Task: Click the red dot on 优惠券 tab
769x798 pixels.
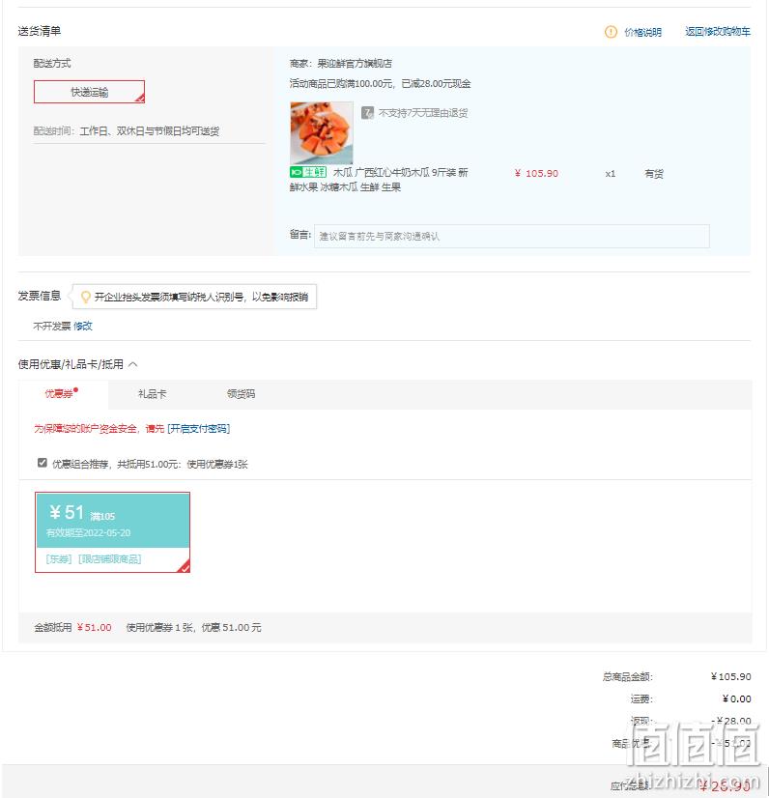Action: tap(75, 390)
